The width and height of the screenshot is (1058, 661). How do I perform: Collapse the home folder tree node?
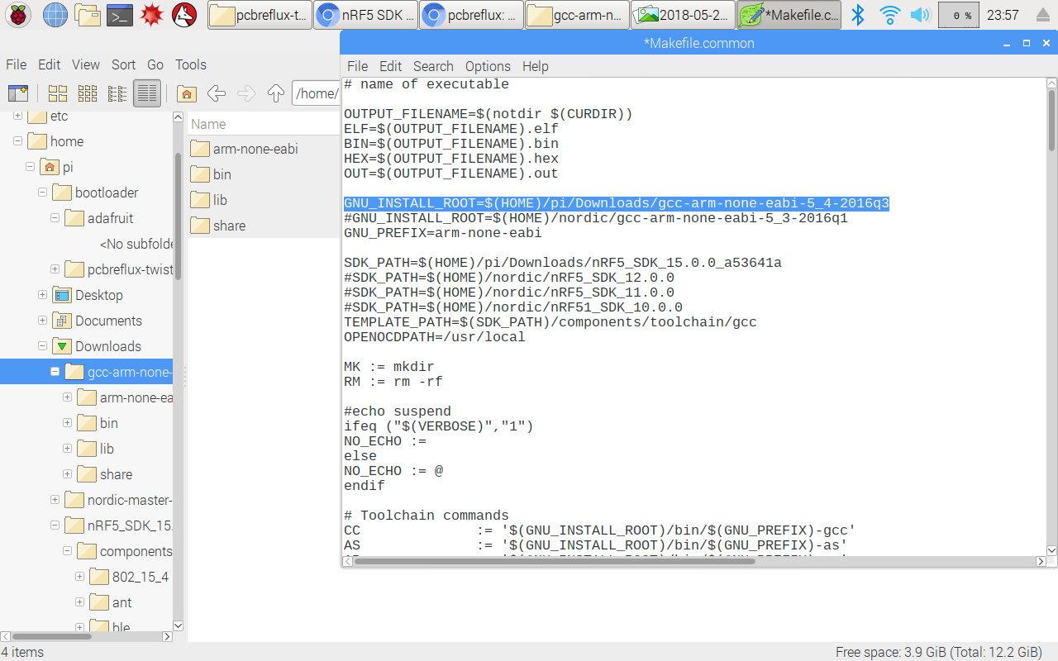pyautogui.click(x=17, y=141)
